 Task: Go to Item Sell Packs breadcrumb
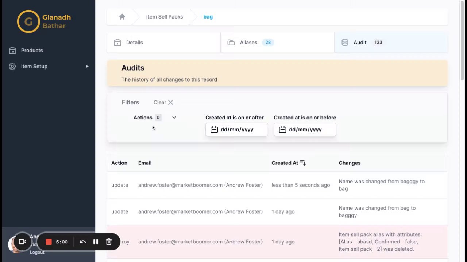coord(165,17)
